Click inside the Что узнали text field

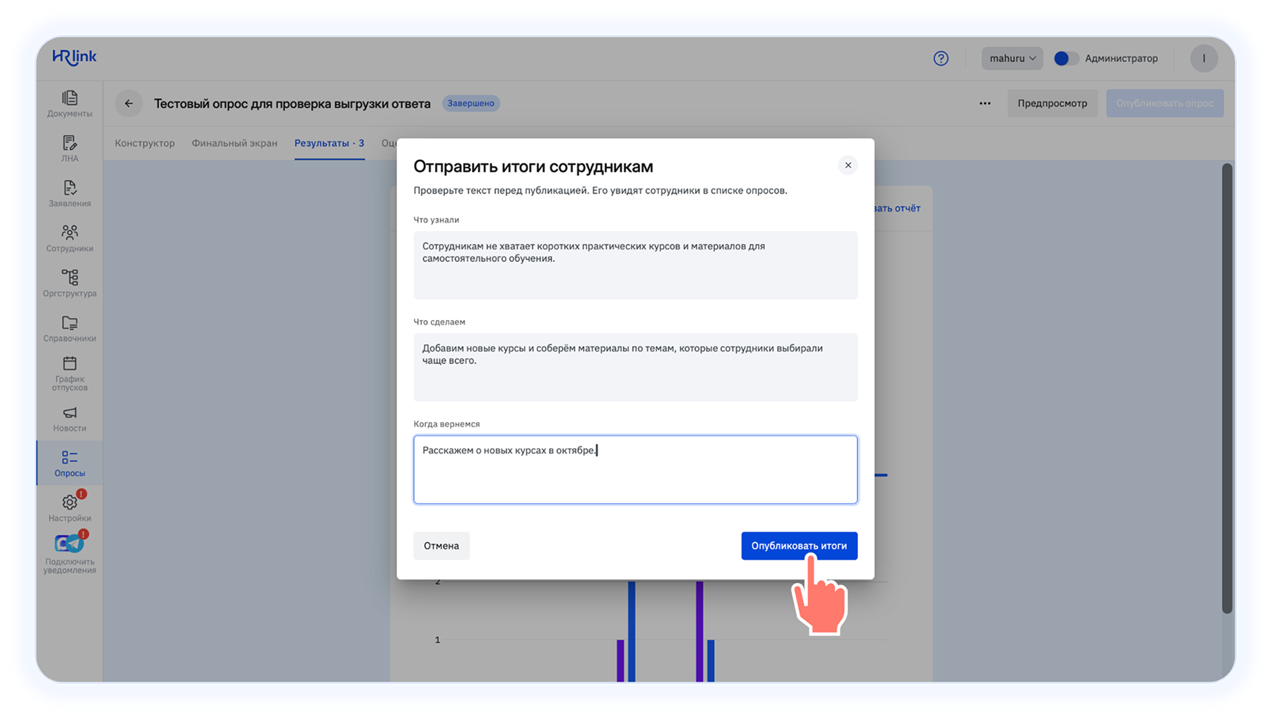tap(635, 265)
